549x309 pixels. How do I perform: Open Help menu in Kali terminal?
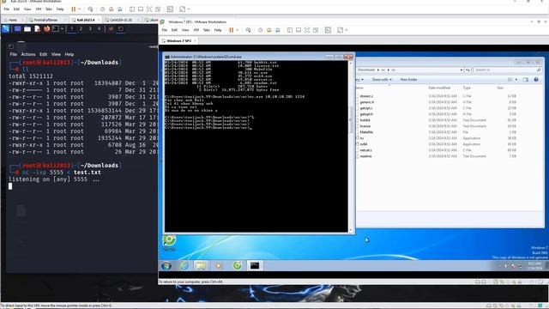click(69, 54)
